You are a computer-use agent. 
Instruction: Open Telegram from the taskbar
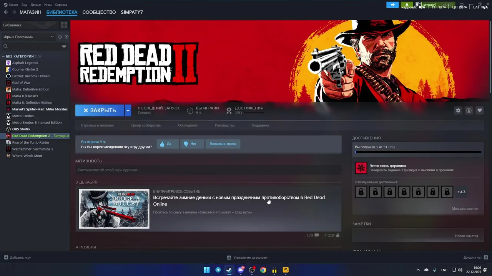point(218,270)
